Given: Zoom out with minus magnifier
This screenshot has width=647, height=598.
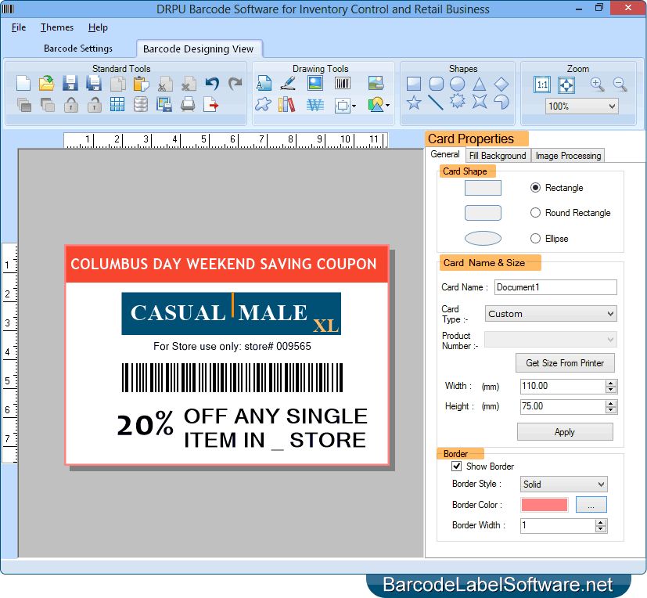Looking at the screenshot, I should [620, 85].
